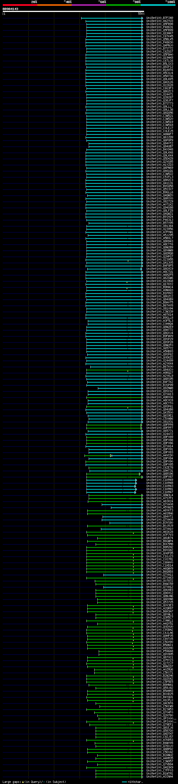Click the green alignment bar for UniRef100_Q9FV87
The image size is (178, 784).
pos(115,477)
